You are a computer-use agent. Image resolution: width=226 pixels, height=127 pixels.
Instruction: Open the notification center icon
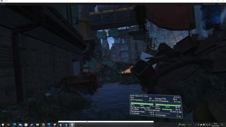[222, 125]
